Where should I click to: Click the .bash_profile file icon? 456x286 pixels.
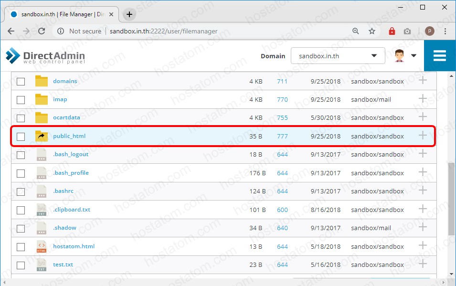coord(41,173)
